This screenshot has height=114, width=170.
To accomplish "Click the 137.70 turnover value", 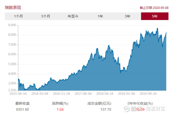I will click(x=106, y=109).
